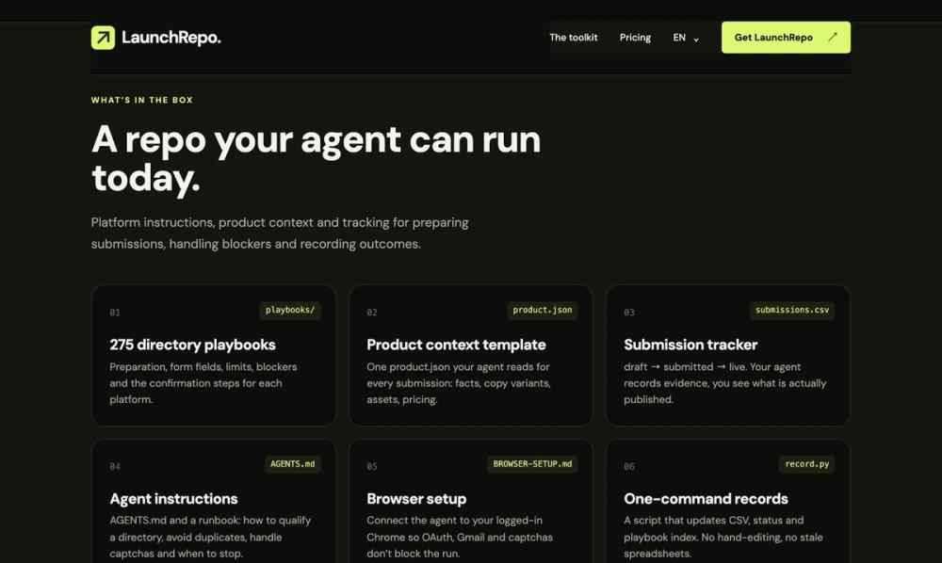
Task: Click the WHAT'S IN THE BOX label
Action: (x=142, y=100)
